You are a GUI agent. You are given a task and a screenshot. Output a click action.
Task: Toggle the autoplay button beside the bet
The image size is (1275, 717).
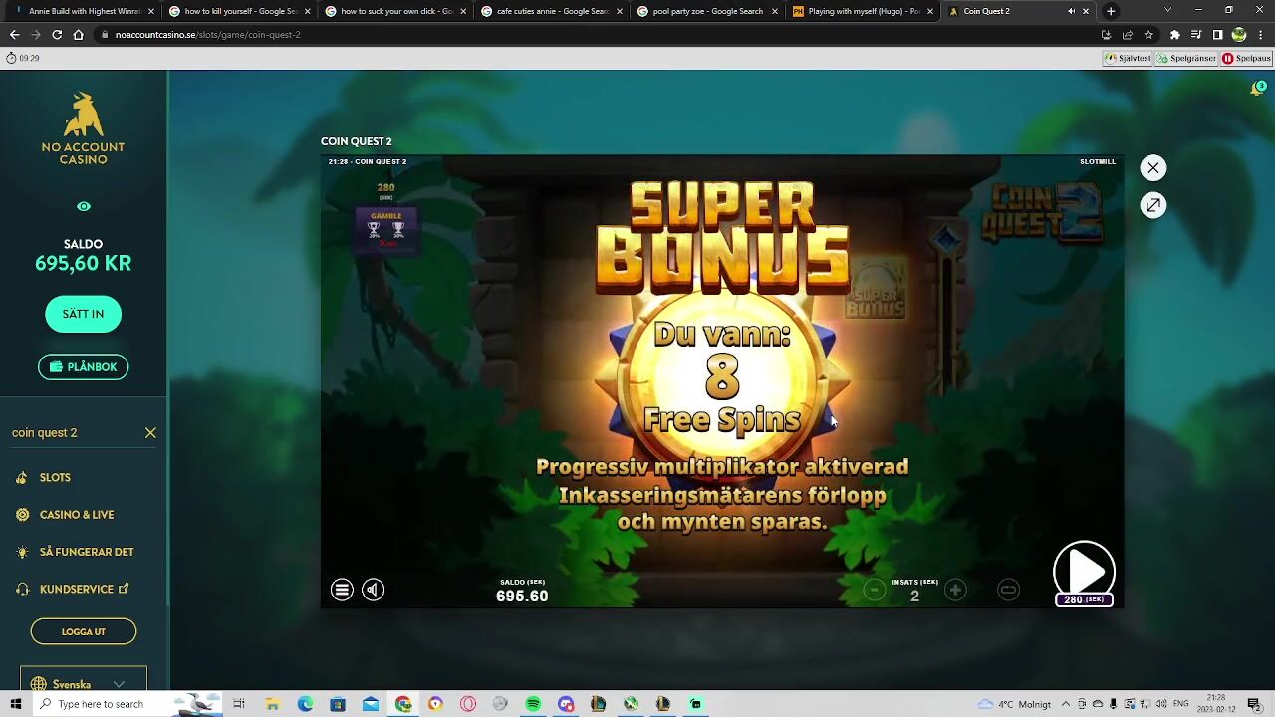pyautogui.click(x=1008, y=590)
